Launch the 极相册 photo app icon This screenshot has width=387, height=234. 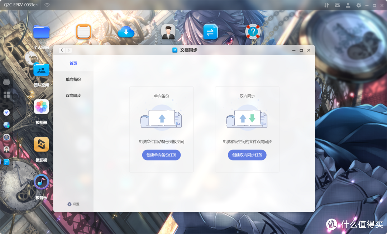[x=41, y=107]
